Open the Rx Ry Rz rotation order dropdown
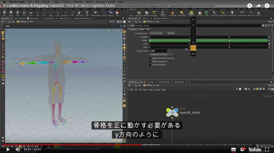This screenshot has width=274, height=153. 172,33
